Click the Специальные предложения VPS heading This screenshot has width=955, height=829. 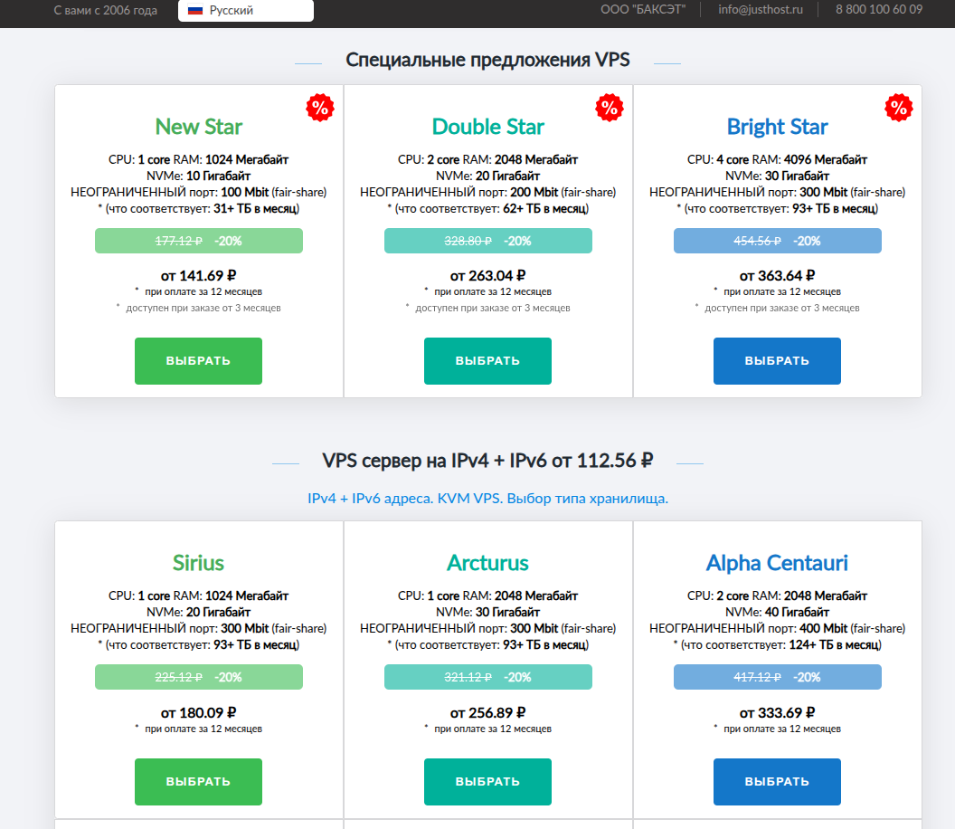(487, 60)
